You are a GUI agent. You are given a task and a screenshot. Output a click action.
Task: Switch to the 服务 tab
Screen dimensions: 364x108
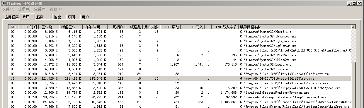(x=43, y=17)
